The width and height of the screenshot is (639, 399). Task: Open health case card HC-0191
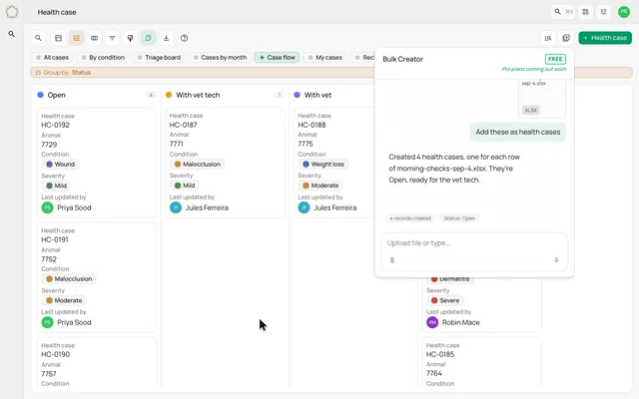point(97,277)
